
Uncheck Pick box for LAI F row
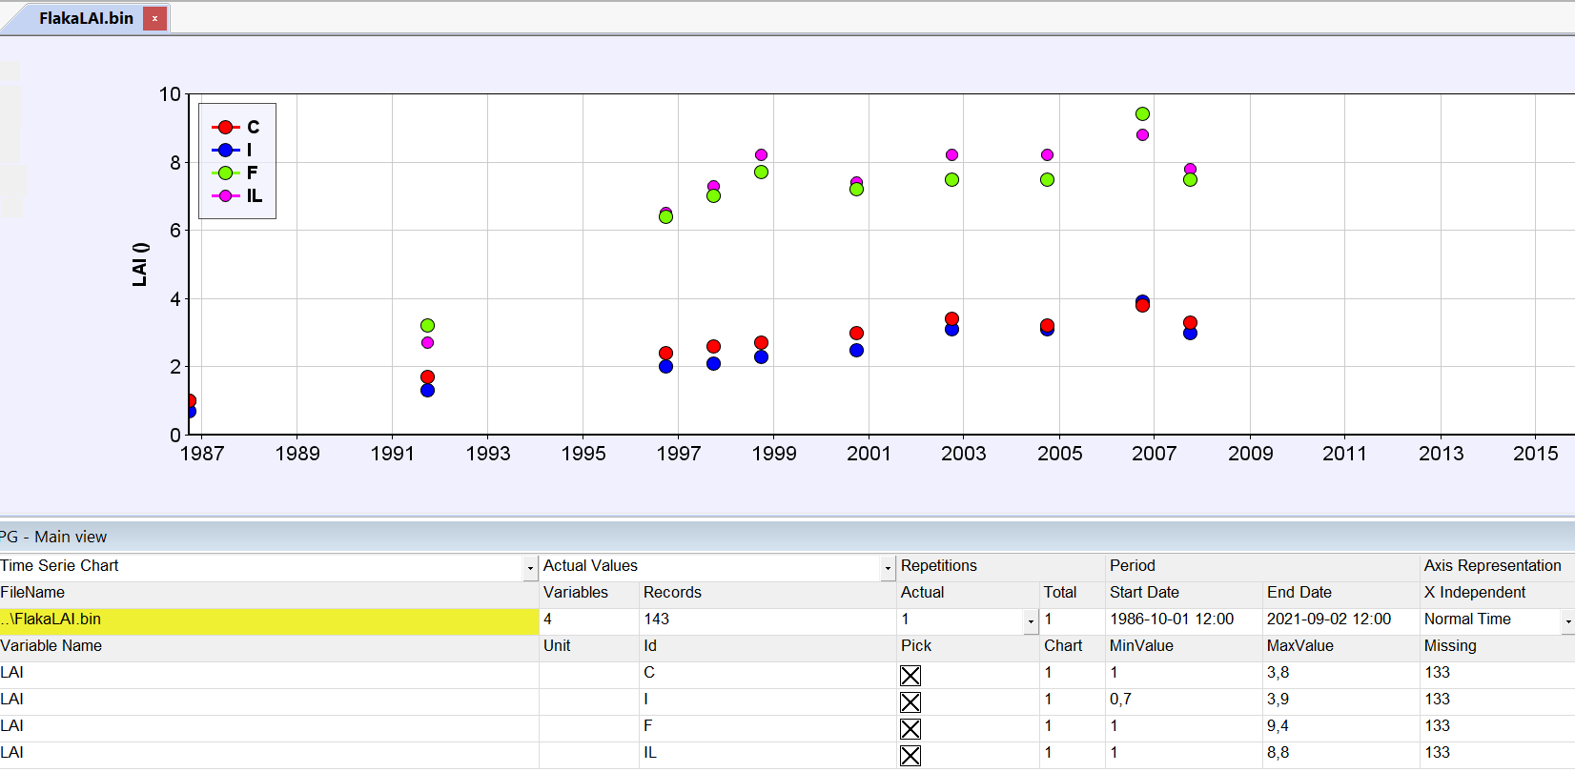[910, 729]
